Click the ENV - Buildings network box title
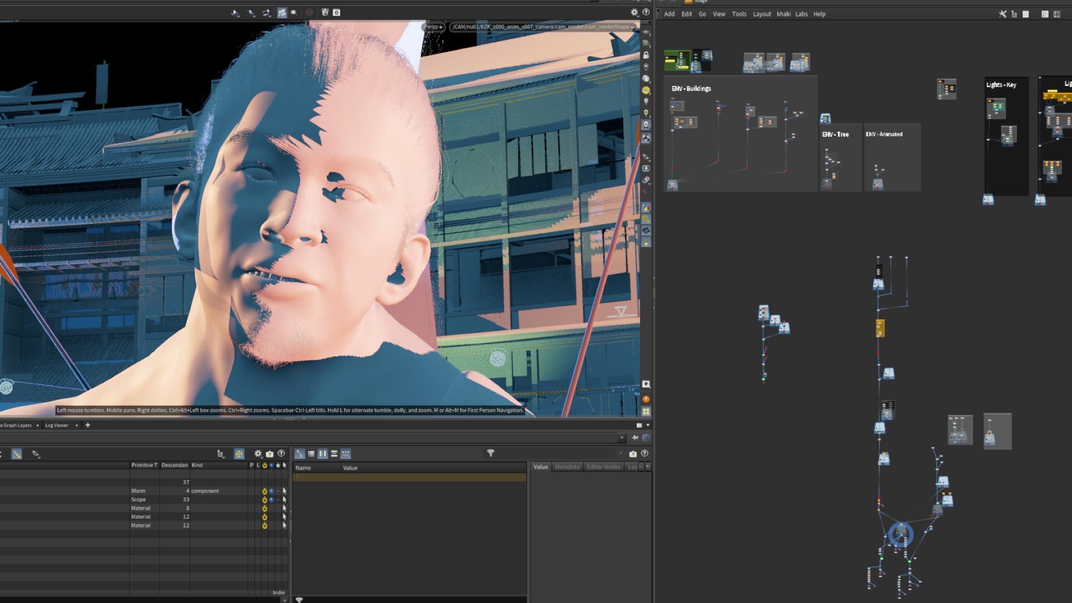 click(691, 89)
